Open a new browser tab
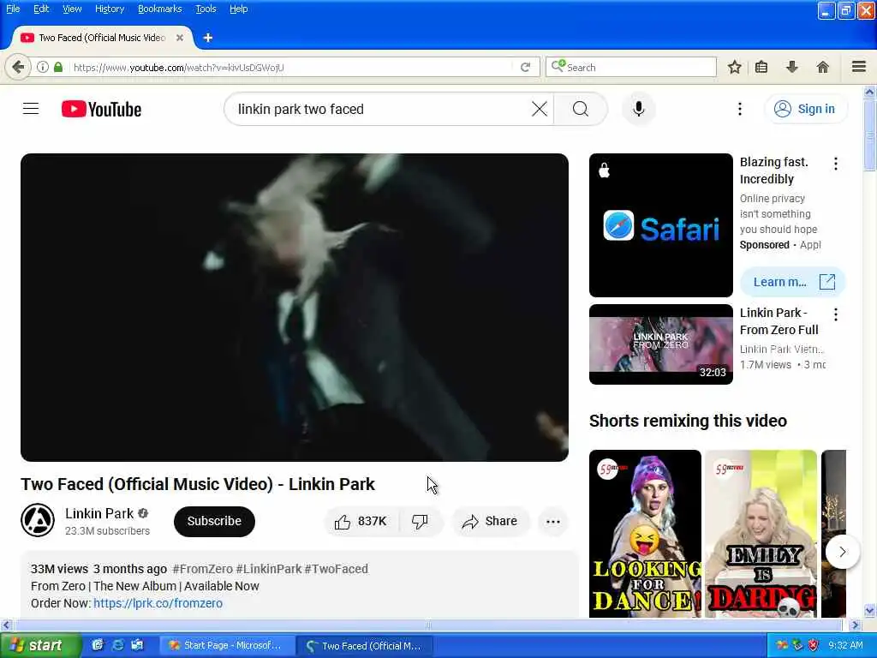 pos(207,38)
